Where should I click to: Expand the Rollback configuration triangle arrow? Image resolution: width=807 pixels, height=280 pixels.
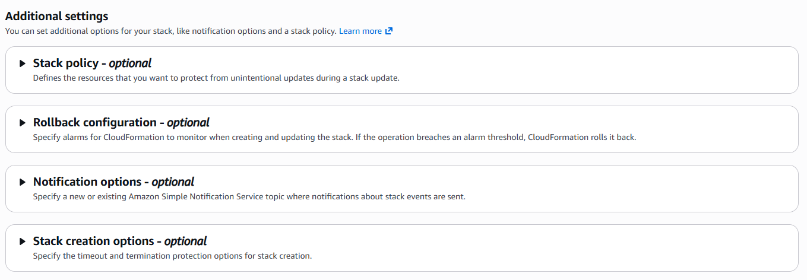pos(23,123)
